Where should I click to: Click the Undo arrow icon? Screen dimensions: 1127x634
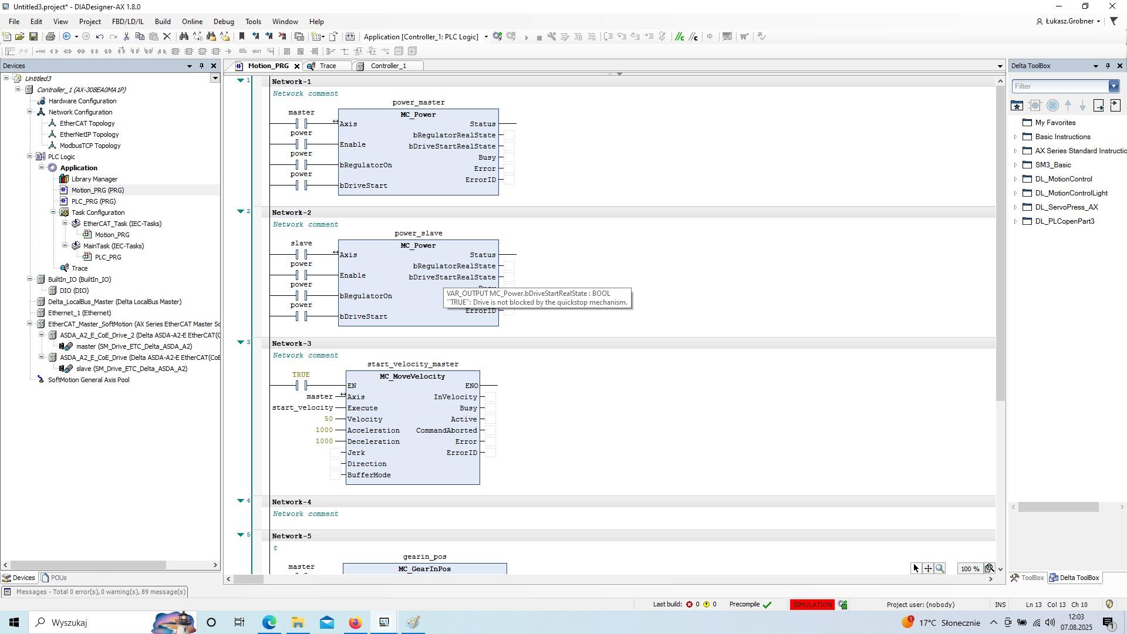[x=100, y=36]
